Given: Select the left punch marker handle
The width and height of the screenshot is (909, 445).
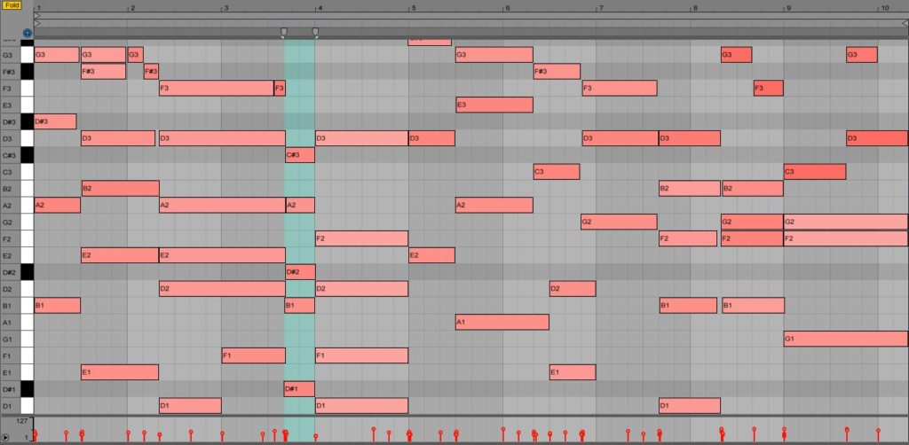Looking at the screenshot, I should point(284,33).
